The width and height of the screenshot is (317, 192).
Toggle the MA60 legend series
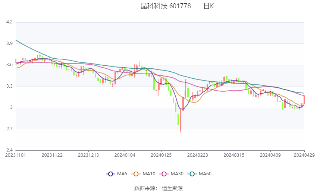200,174
